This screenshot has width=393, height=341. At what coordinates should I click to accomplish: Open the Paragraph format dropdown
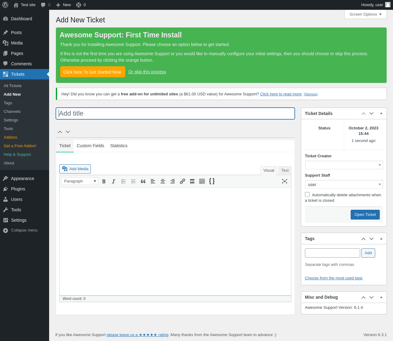[80, 181]
